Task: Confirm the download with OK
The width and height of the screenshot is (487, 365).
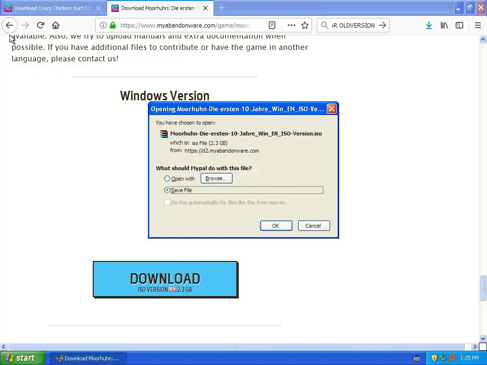Action: click(x=276, y=226)
